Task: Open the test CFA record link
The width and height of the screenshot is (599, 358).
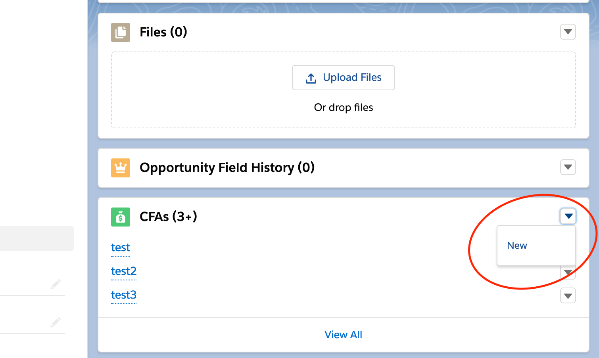Action: coord(120,248)
